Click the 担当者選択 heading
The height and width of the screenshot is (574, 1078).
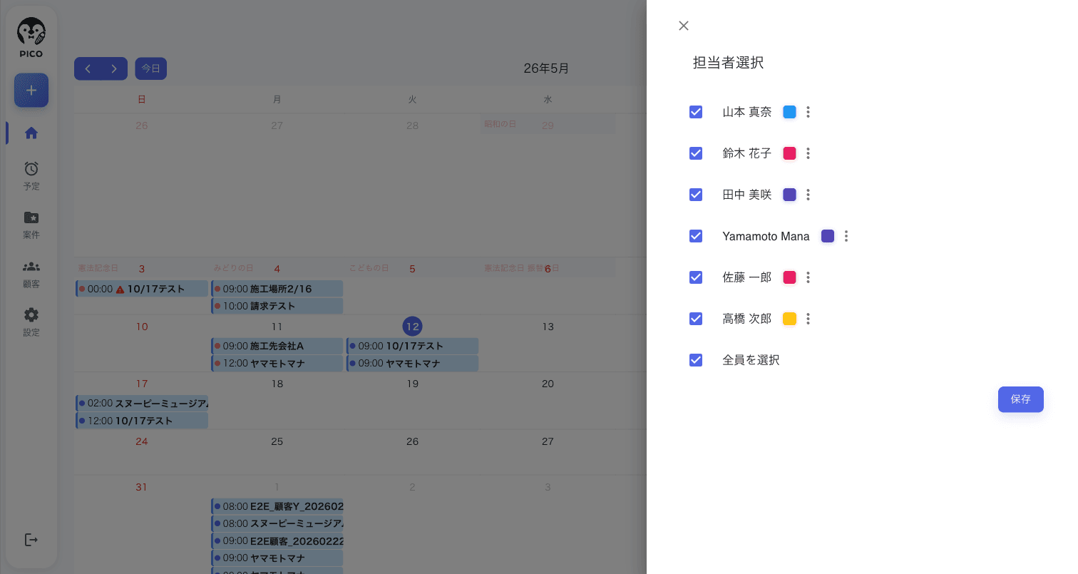[x=728, y=63]
